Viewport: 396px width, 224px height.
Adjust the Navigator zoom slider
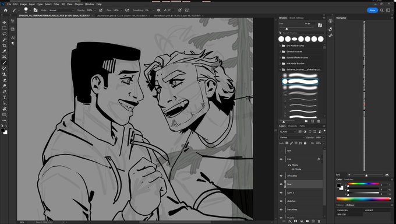(x=366, y=175)
